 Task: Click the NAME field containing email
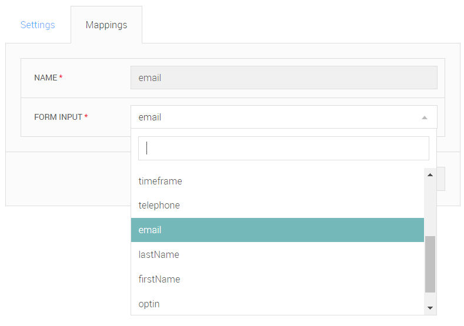coord(284,78)
